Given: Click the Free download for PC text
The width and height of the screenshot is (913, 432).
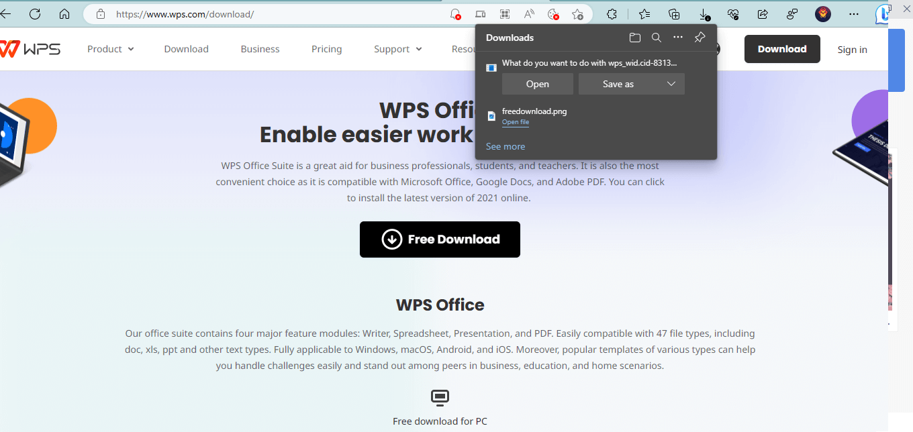Looking at the screenshot, I should pos(440,421).
